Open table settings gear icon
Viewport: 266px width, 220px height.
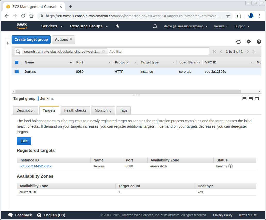[x=249, y=42]
